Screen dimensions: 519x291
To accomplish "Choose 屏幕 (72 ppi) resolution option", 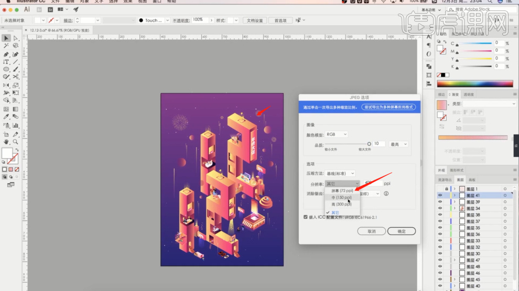I will 342,191.
